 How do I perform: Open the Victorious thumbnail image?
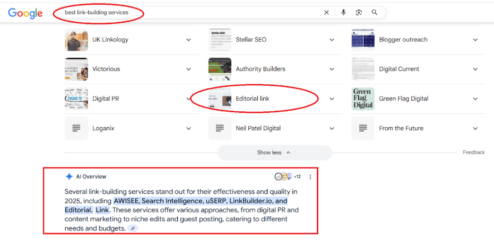point(76,69)
